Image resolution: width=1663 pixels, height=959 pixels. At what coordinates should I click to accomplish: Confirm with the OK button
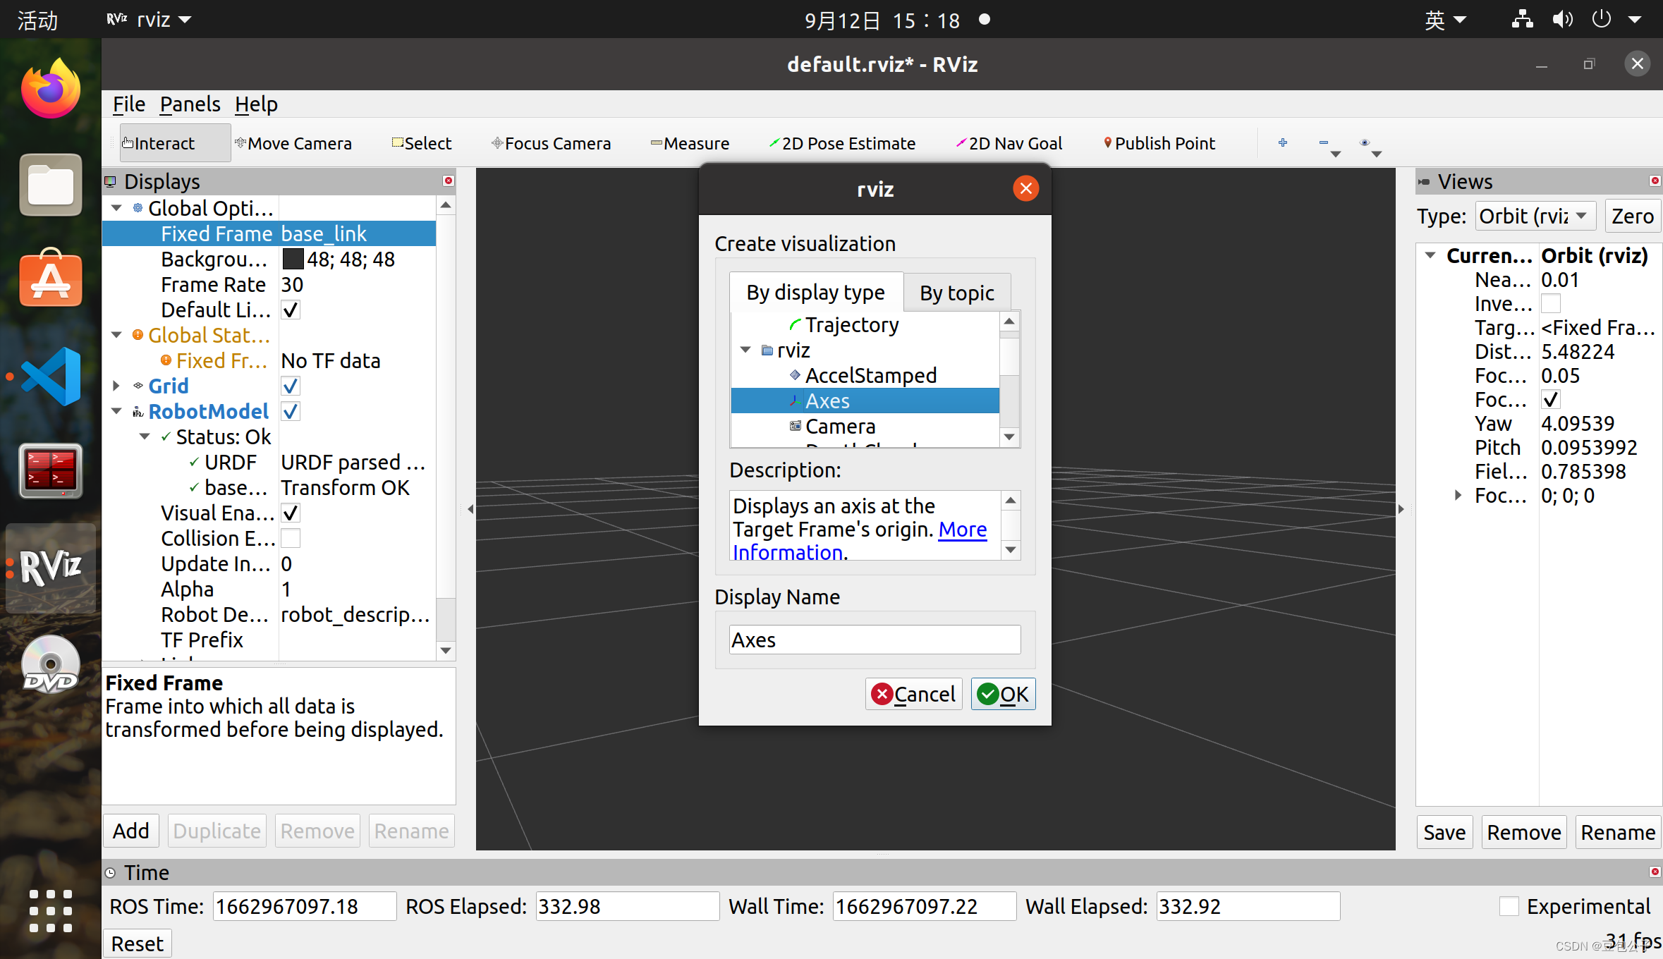pos(1003,694)
